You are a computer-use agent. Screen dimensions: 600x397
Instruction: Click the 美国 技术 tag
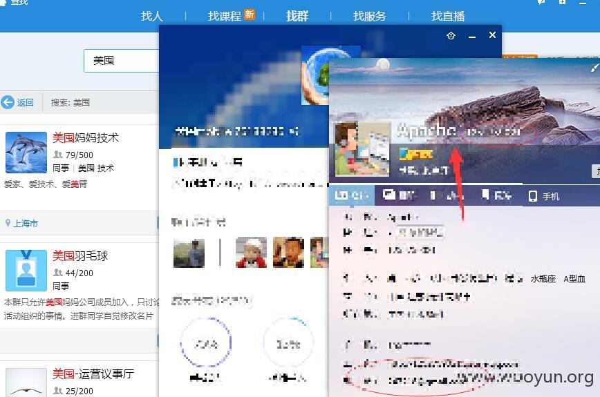[x=96, y=168]
